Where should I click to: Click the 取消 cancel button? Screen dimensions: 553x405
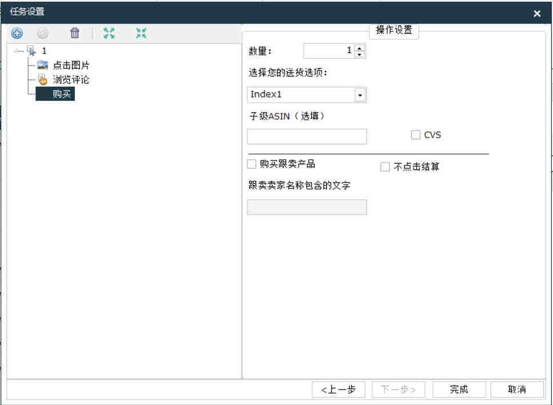[x=517, y=390]
